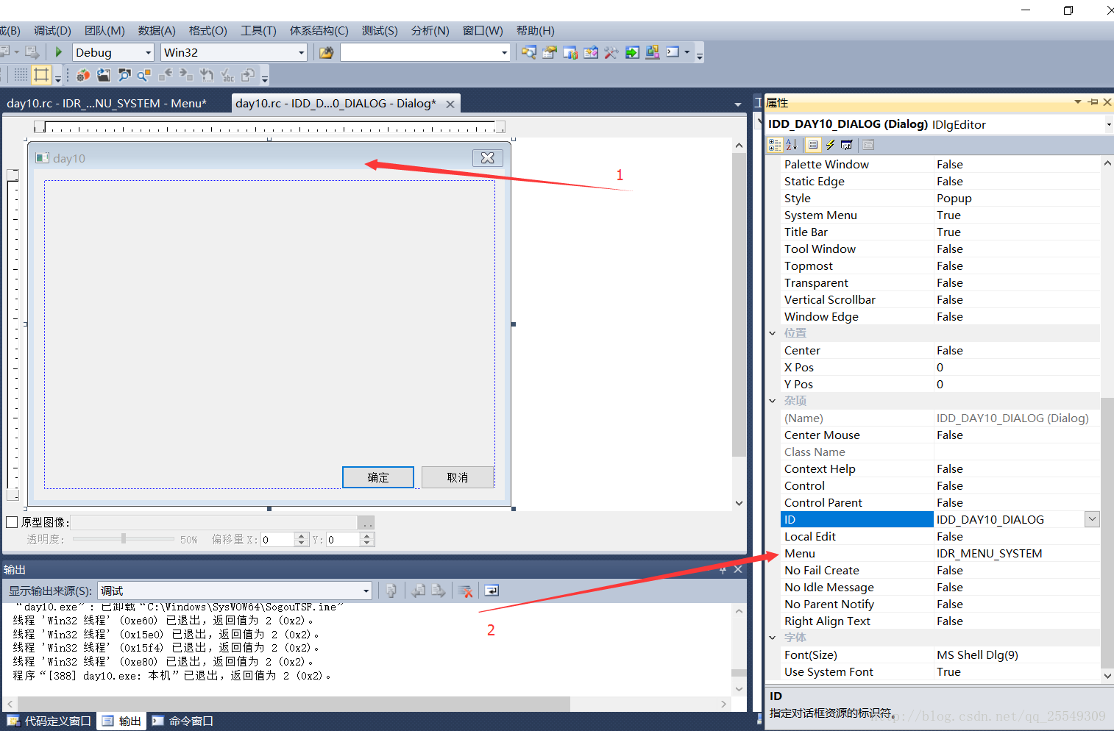Open the 调试(D) menu

(52, 30)
